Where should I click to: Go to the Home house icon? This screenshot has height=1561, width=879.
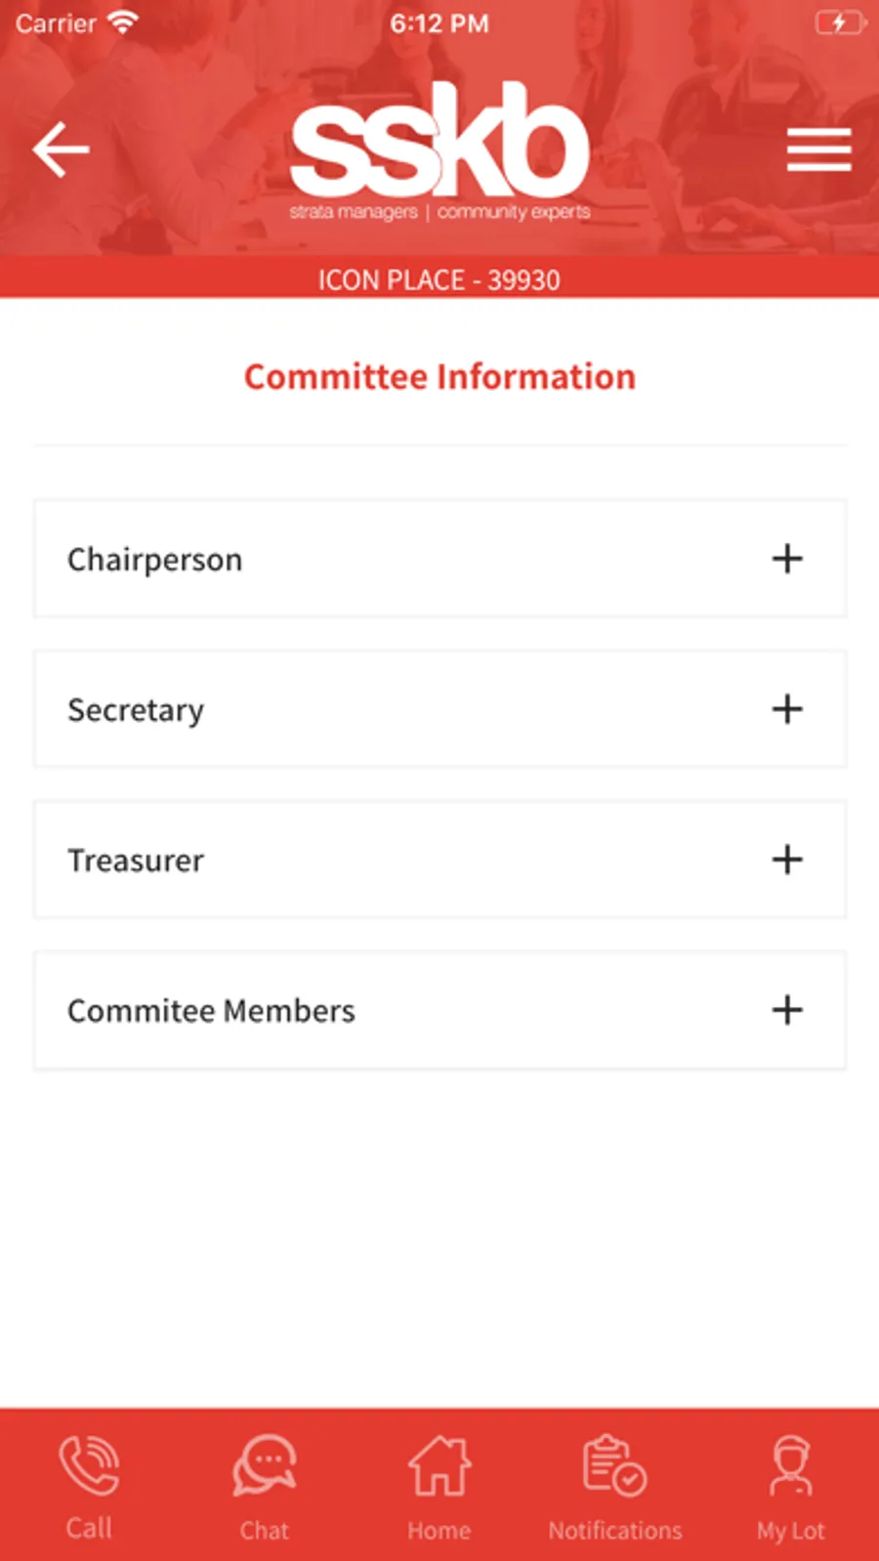click(x=439, y=1465)
